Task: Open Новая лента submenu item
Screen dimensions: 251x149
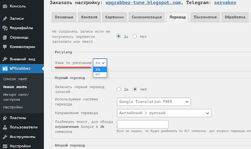Action: pyautogui.click(x=15, y=87)
